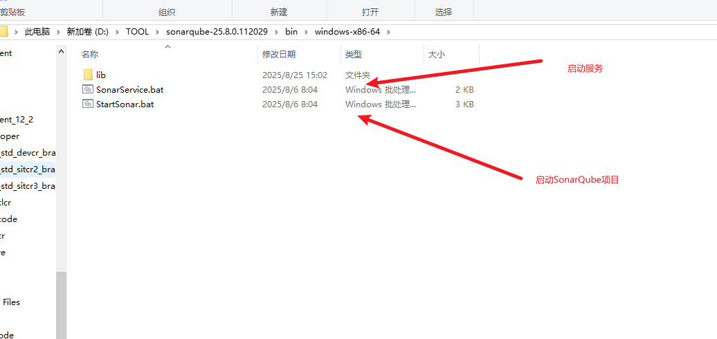Viewport: 717px width, 339px height.
Task: Expand the chevron between TOOL and sonarqube-25.8.0.112029
Action: [156, 32]
